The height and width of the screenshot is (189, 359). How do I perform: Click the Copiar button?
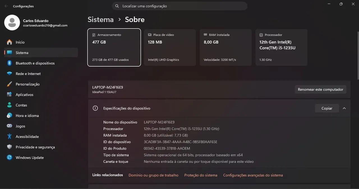(327, 108)
